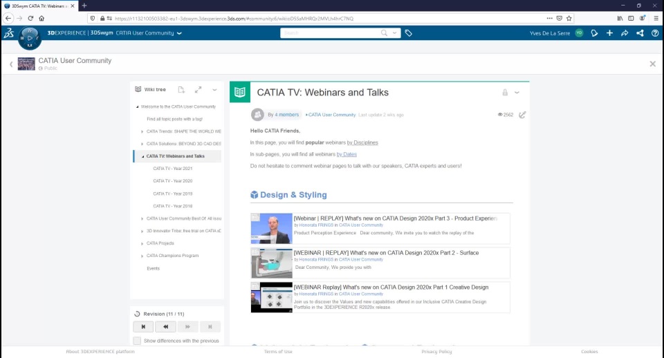Image resolution: width=664 pixels, height=358 pixels.
Task: Reload the browser page
Action: [30, 18]
